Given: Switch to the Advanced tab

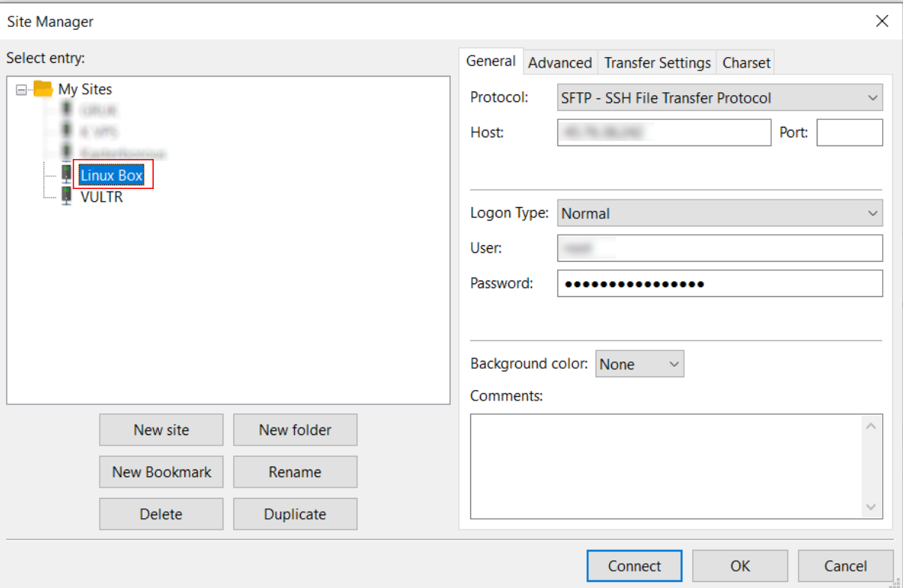Looking at the screenshot, I should (x=559, y=62).
